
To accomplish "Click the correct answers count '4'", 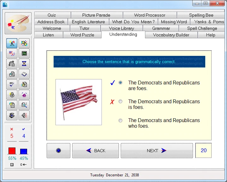I will pos(24,136).
